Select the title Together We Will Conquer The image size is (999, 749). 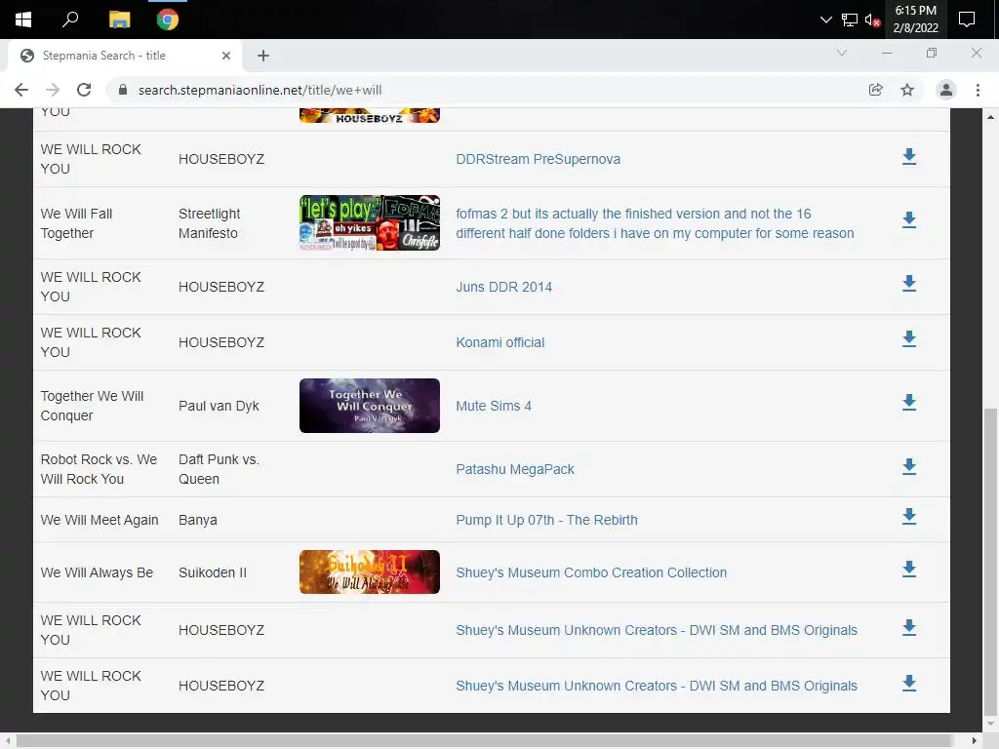tap(92, 406)
